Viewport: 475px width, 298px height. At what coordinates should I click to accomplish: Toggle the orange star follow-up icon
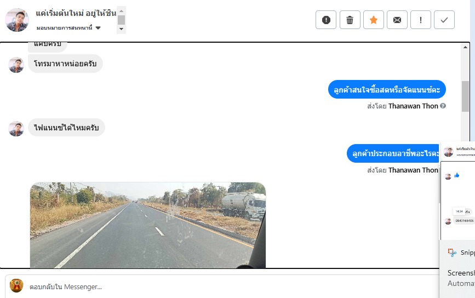tap(373, 20)
